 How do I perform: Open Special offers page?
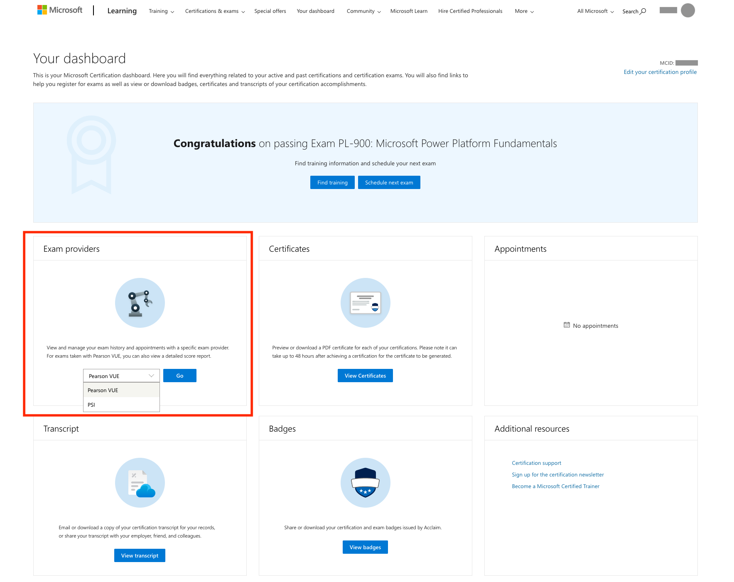(x=270, y=11)
